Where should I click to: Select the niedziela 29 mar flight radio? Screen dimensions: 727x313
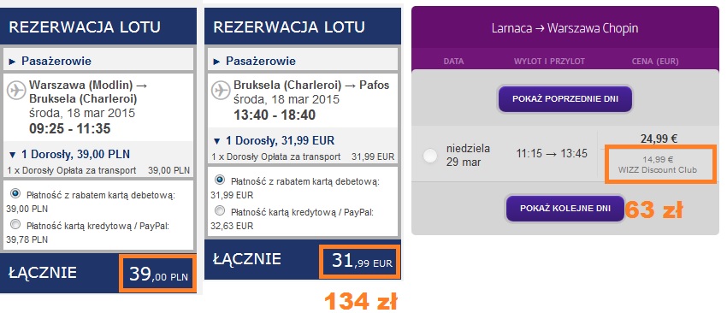430,156
